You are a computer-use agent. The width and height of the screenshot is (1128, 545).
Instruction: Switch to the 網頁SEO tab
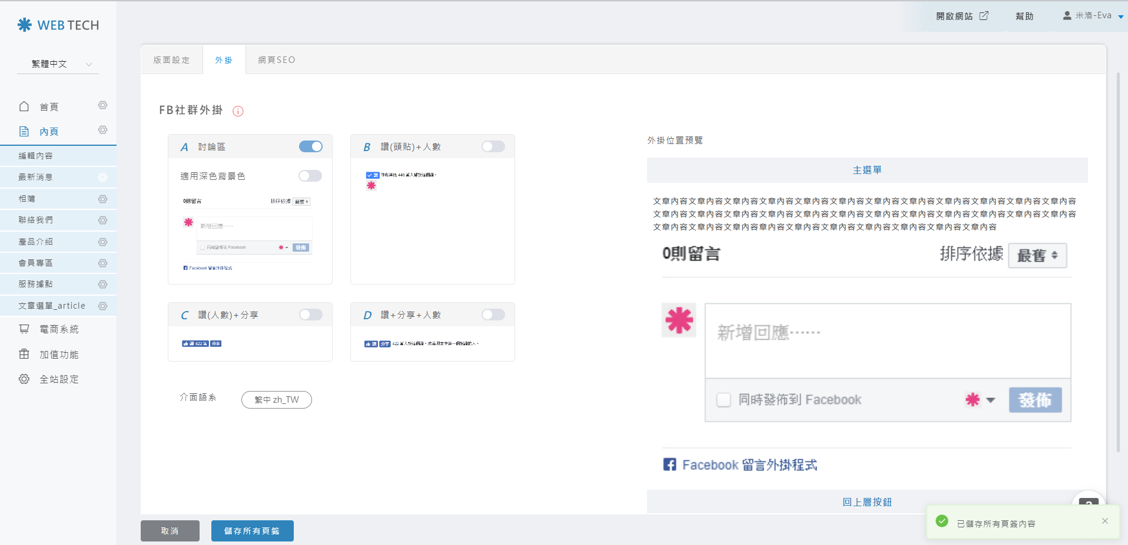click(277, 60)
